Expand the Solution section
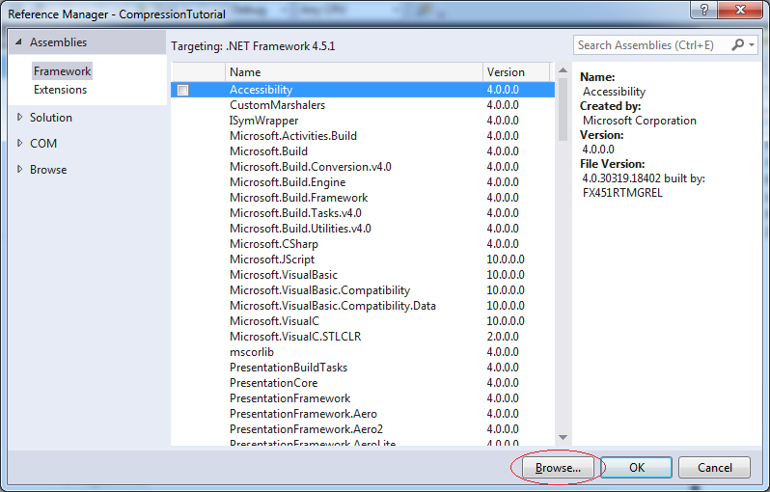Image resolution: width=770 pixels, height=492 pixels. point(19,118)
